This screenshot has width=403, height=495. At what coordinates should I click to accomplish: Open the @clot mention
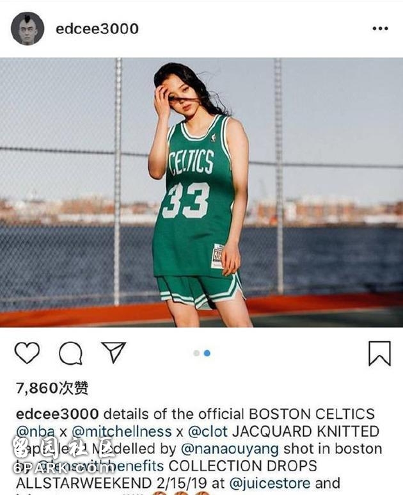208,431
